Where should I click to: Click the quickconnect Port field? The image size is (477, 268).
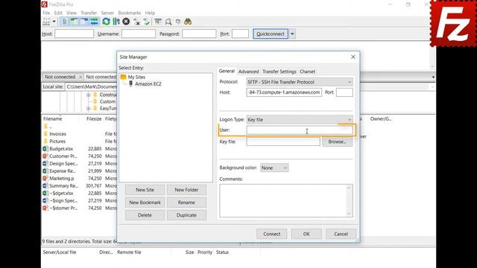[x=240, y=33]
